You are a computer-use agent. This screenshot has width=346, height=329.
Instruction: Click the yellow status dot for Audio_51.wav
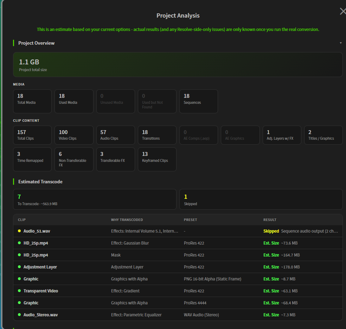[x=19, y=231]
